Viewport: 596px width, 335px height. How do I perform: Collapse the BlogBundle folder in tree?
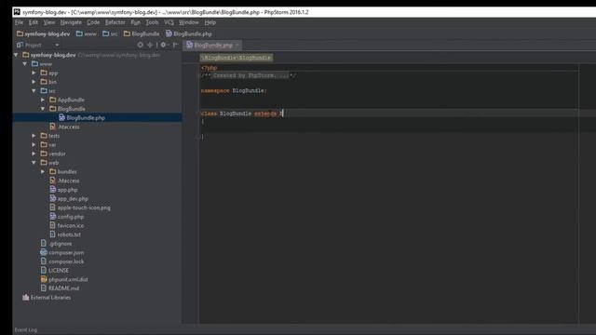43,109
